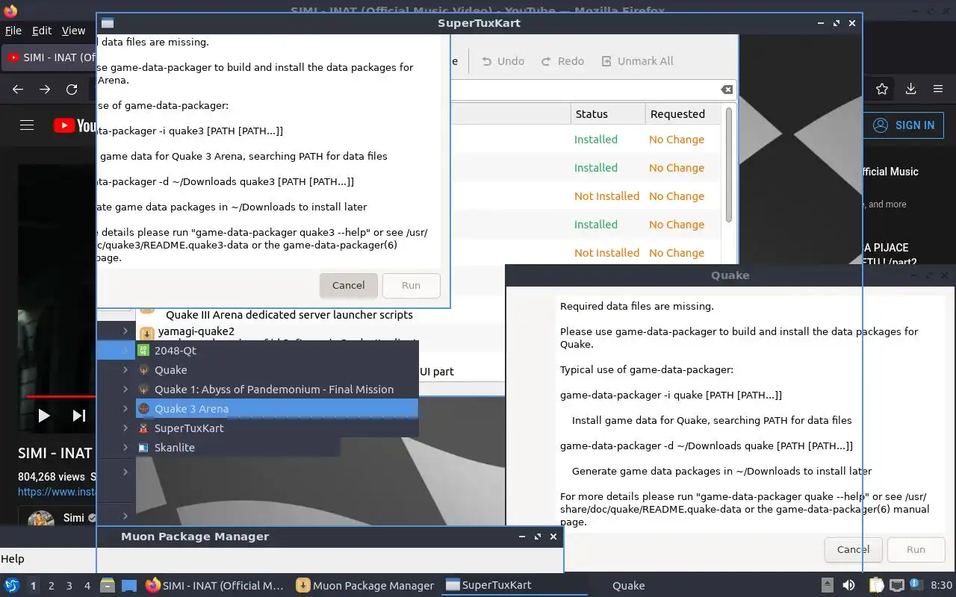Cancel the Quake dialog
The image size is (956, 597).
tap(853, 549)
